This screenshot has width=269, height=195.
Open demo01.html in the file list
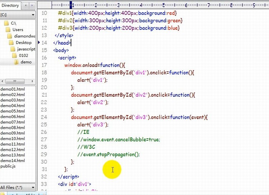click(x=13, y=89)
